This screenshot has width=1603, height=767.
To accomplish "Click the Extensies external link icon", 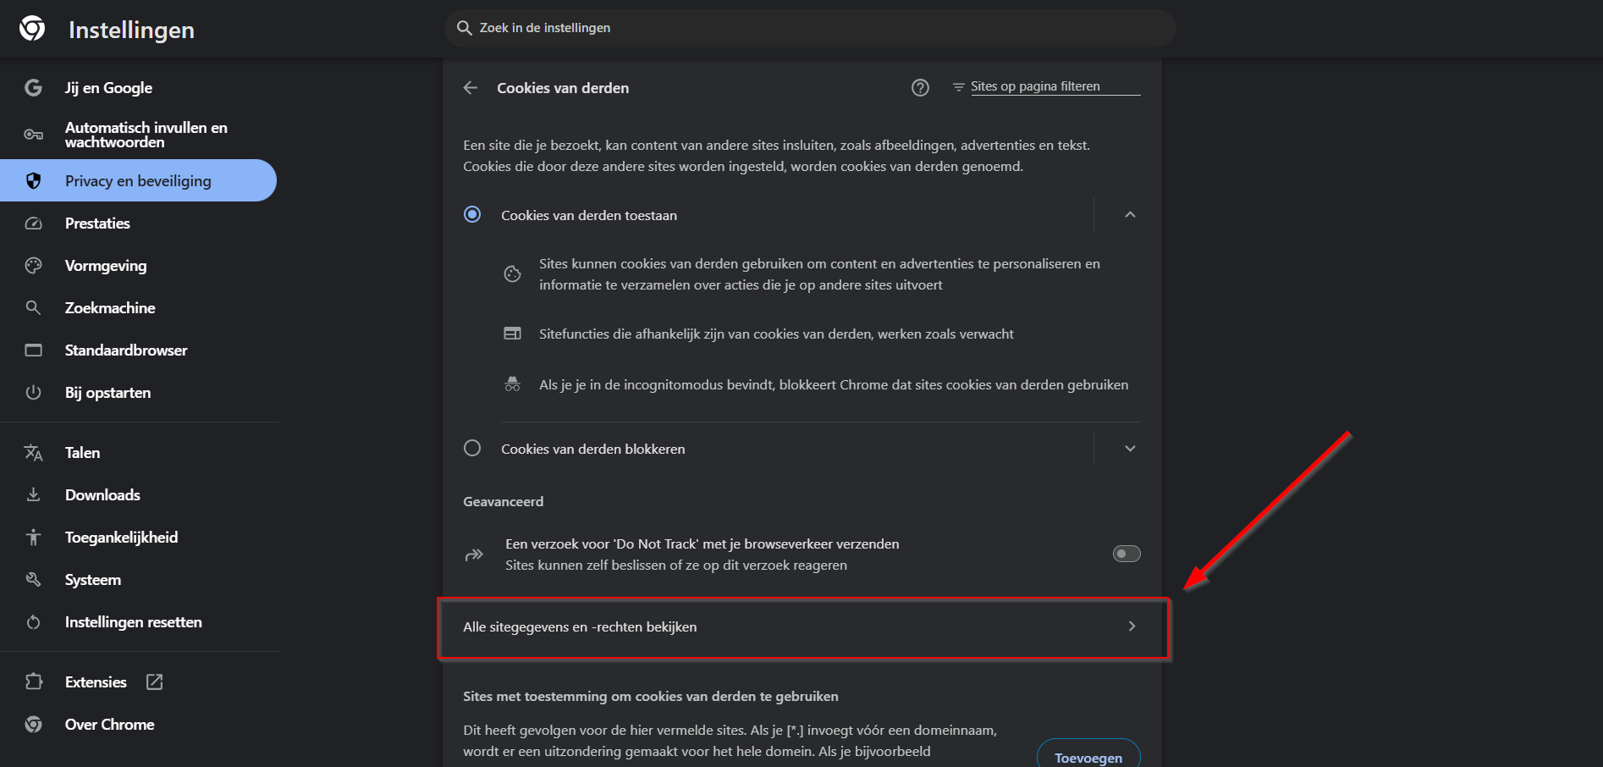I will 154,682.
